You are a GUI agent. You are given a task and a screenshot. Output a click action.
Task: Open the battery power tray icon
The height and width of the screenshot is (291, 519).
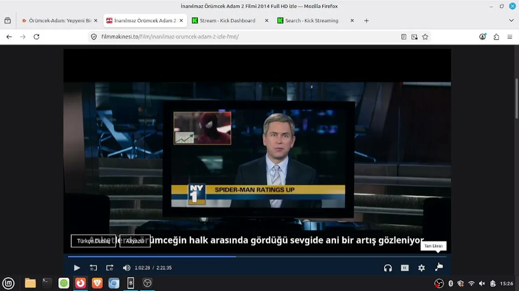[x=493, y=284]
